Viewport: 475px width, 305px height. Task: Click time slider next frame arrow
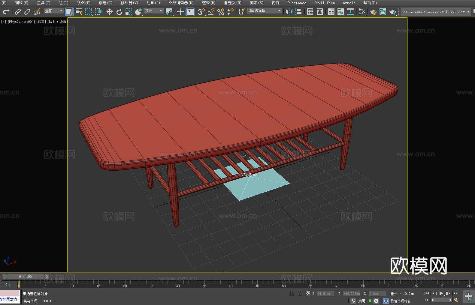pyautogui.click(x=47, y=277)
